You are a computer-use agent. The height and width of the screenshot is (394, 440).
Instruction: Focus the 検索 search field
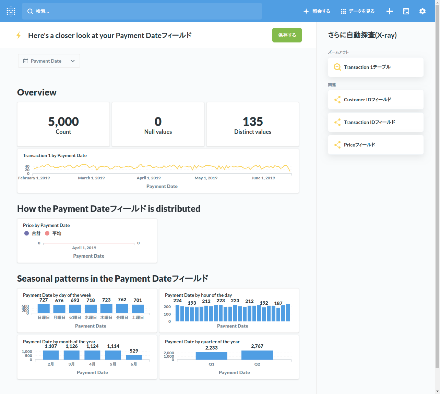(x=142, y=11)
